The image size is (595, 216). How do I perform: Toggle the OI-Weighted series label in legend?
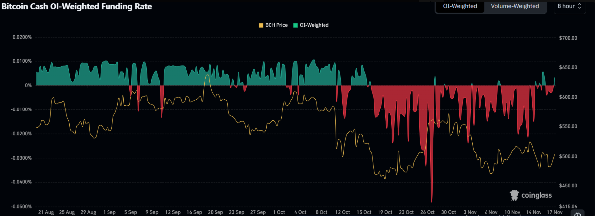(x=314, y=25)
